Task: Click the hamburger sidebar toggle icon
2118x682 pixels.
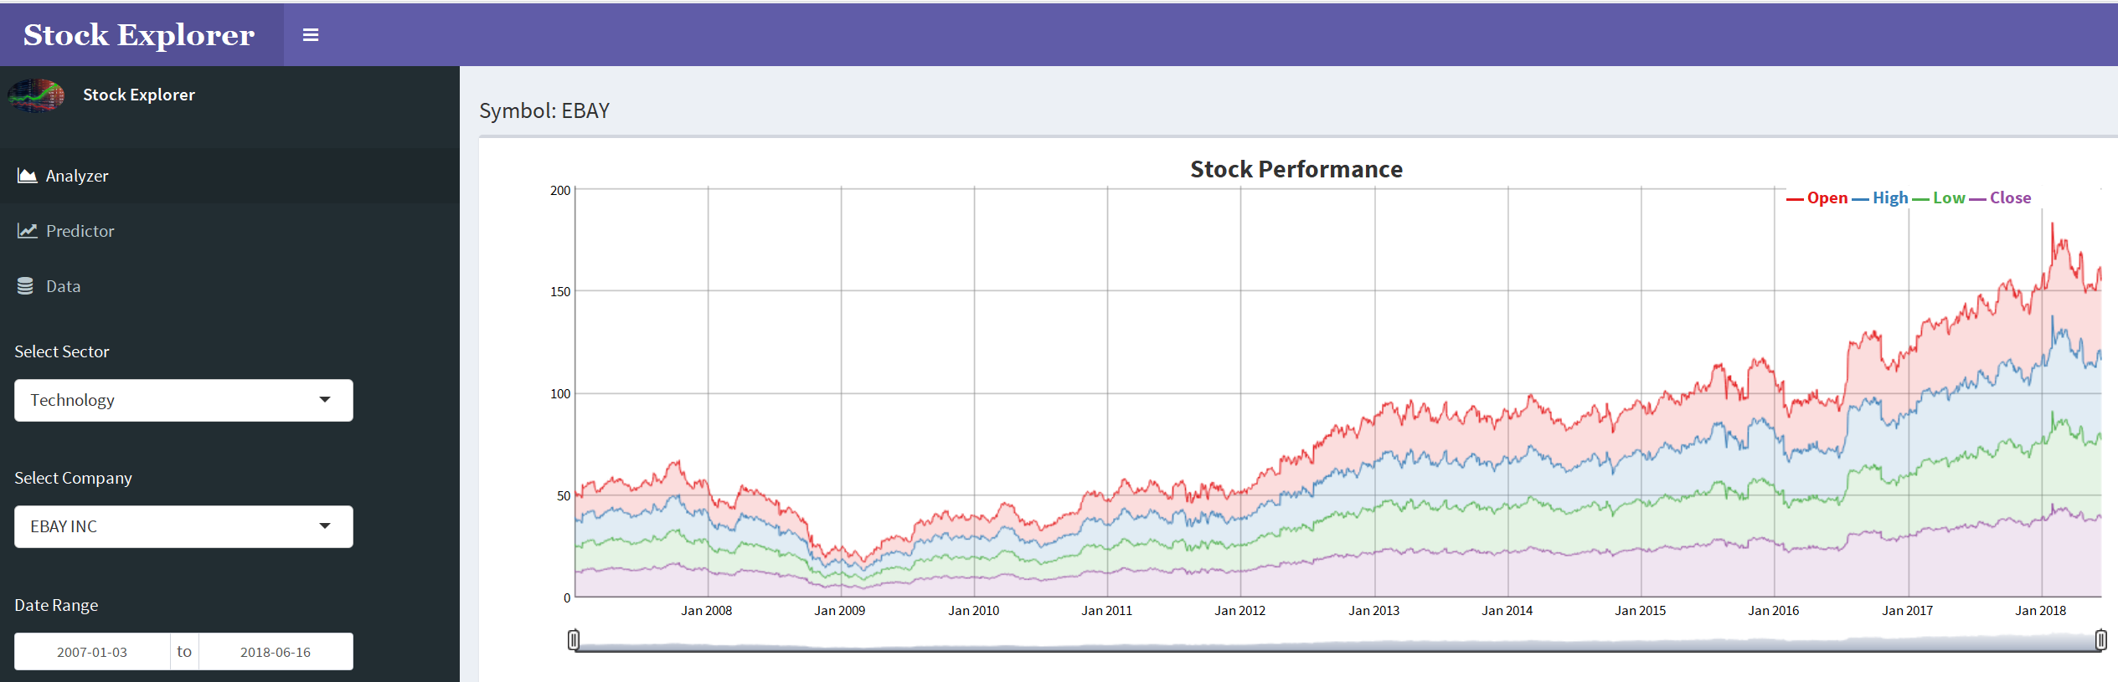Action: pos(311,35)
